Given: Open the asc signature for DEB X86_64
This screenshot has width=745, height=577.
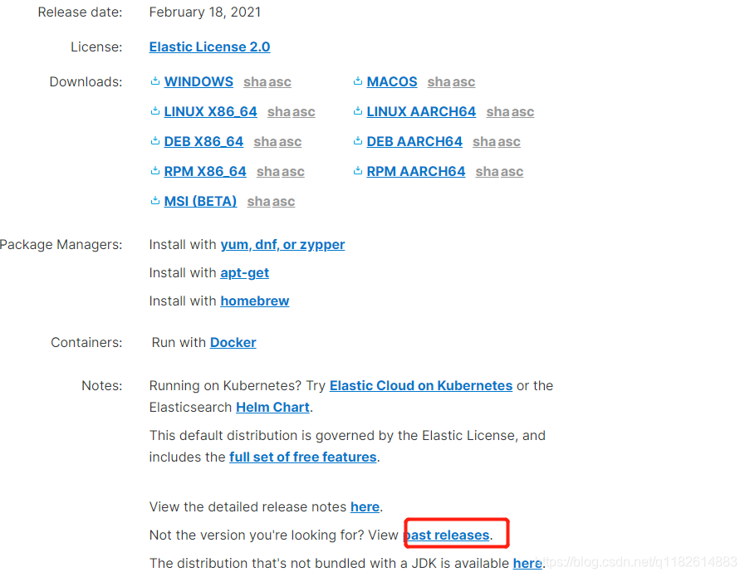Looking at the screenshot, I should point(290,142).
